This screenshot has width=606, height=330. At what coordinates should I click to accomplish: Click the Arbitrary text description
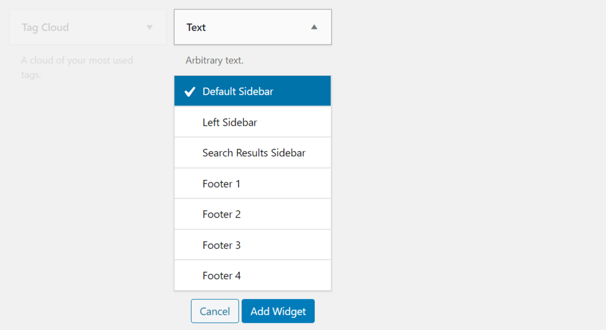point(214,60)
